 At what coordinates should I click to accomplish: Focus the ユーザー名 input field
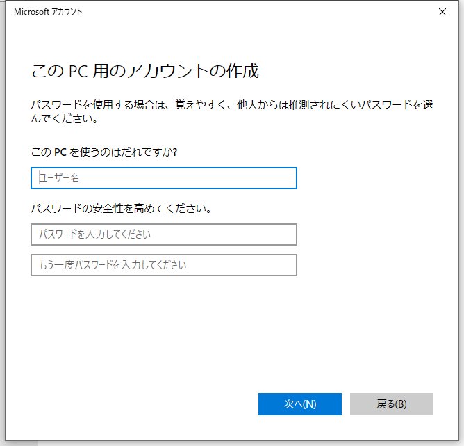tap(164, 178)
